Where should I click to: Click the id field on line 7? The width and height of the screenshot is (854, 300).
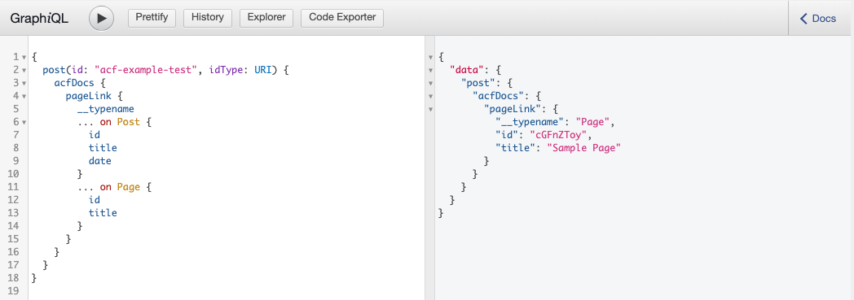click(x=95, y=135)
